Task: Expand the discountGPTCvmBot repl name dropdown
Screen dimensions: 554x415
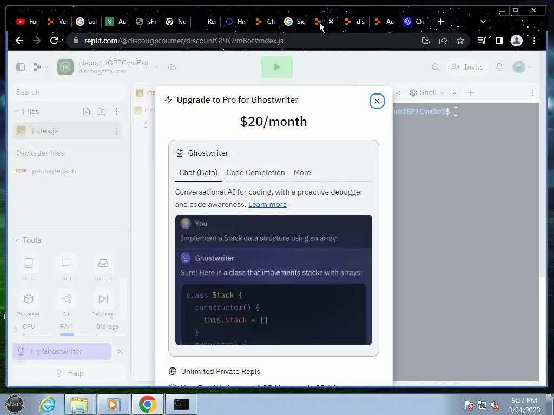Action: (x=156, y=66)
